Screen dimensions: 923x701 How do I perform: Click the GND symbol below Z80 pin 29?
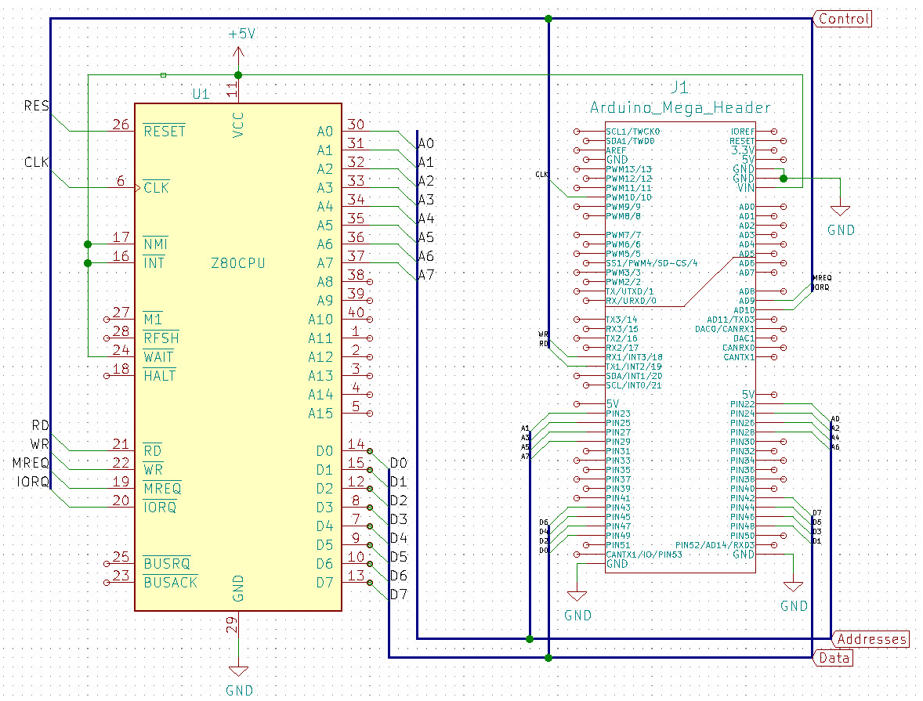[238, 671]
